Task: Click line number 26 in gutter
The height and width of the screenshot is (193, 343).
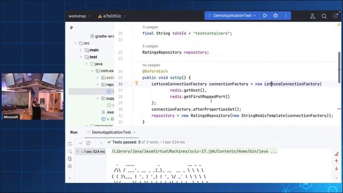Action: click(120, 84)
